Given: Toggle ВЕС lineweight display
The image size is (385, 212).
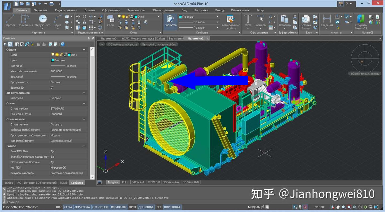Looking at the screenshot, I should click(159, 207).
